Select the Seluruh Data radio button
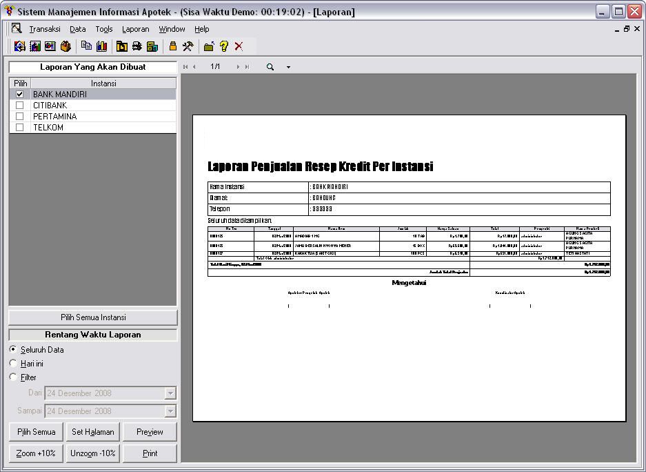This screenshot has height=472, width=646. coord(13,350)
